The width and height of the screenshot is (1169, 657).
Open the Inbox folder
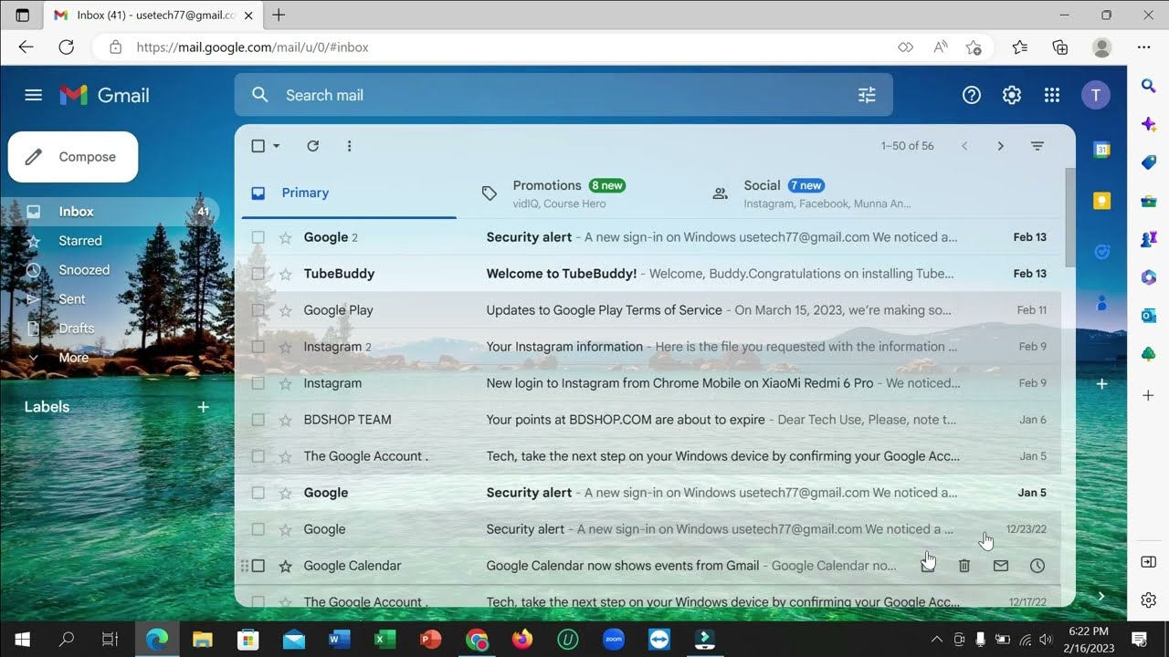[x=110, y=212]
